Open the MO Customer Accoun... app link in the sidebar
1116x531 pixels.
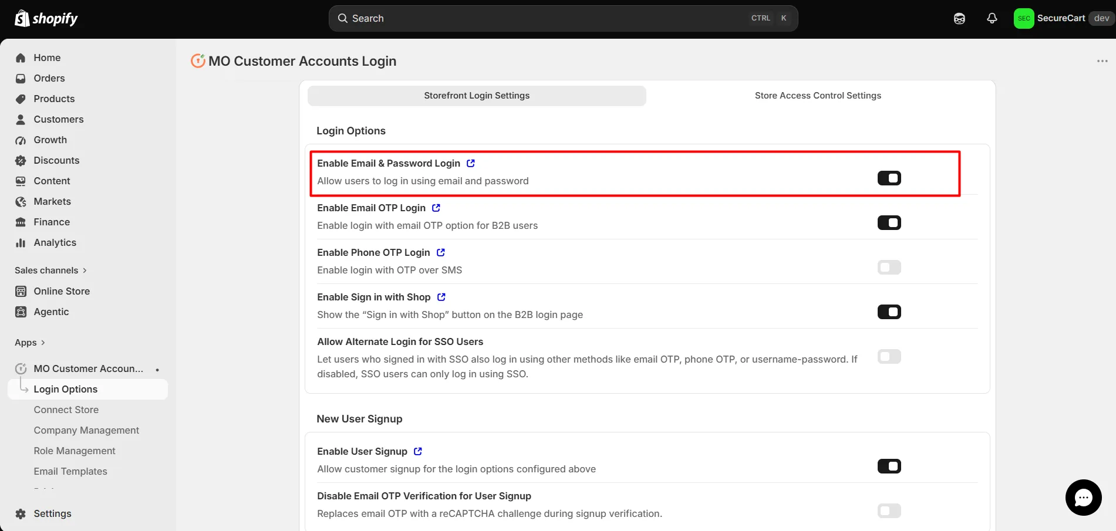coord(89,368)
